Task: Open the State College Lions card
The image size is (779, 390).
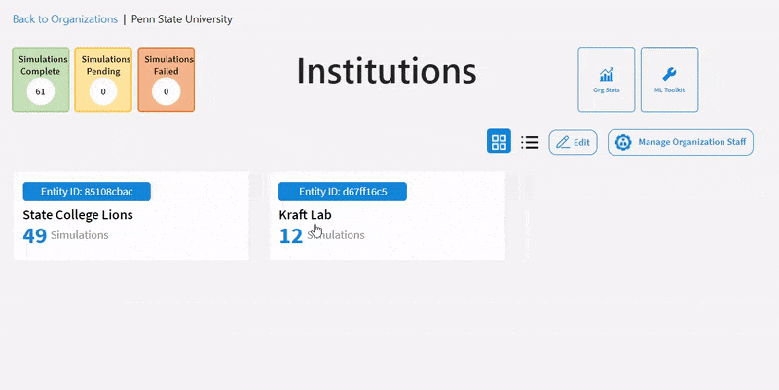Action: (131, 215)
